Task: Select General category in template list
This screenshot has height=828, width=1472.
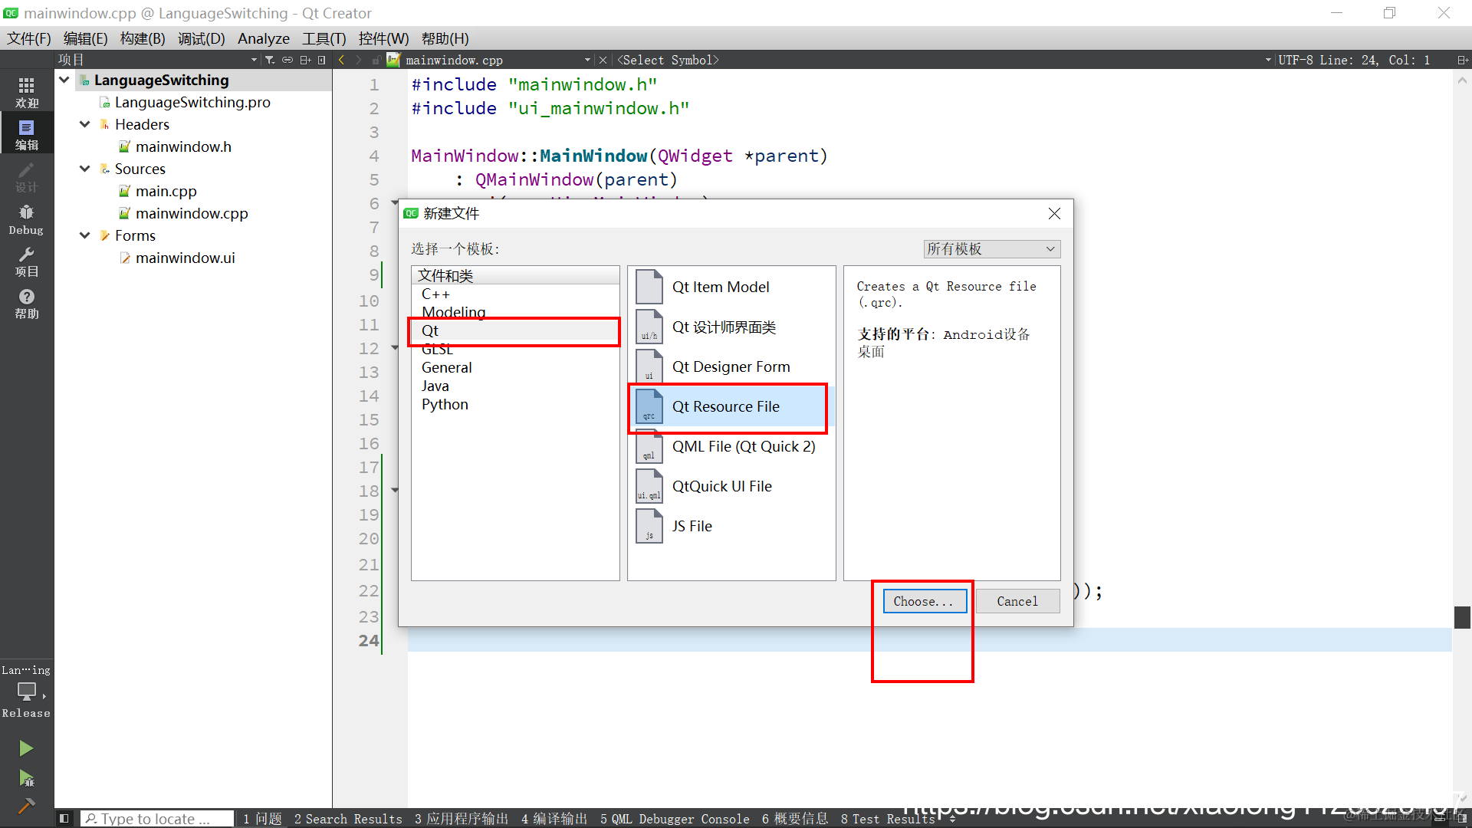Action: coord(515,367)
